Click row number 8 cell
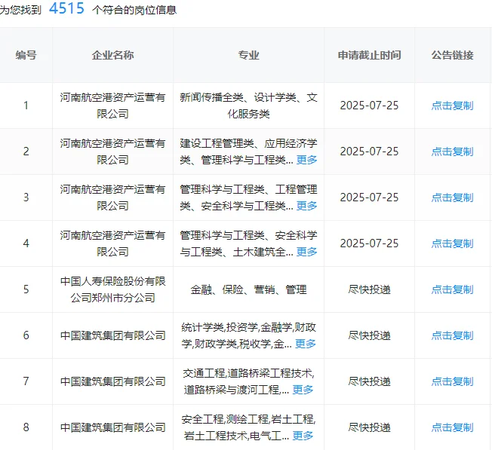The image size is (492, 450). coord(26,427)
